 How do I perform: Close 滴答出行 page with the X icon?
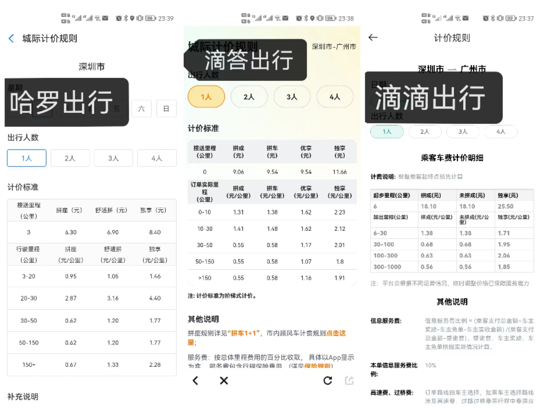(224, 381)
